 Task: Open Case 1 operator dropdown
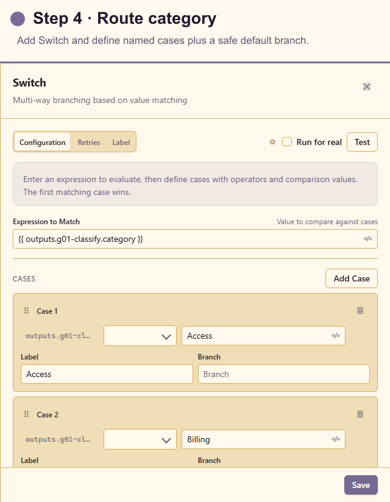pyautogui.click(x=140, y=336)
